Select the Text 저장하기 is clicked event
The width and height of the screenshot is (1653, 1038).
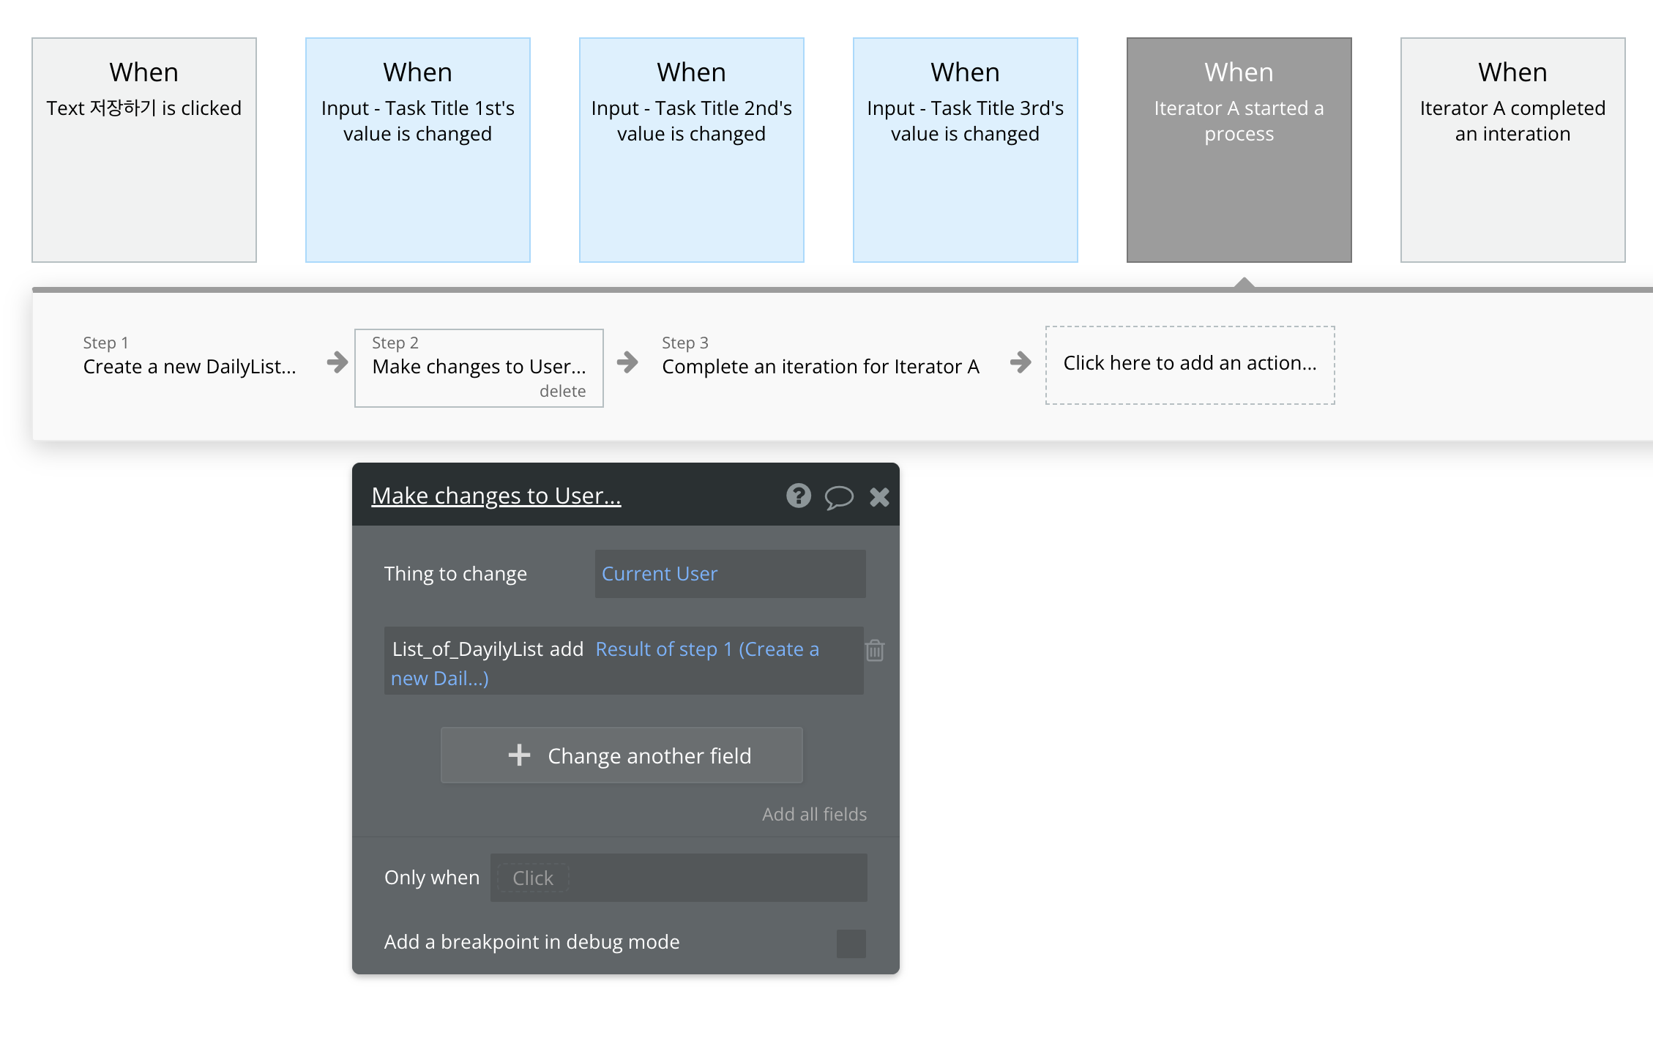[144, 150]
